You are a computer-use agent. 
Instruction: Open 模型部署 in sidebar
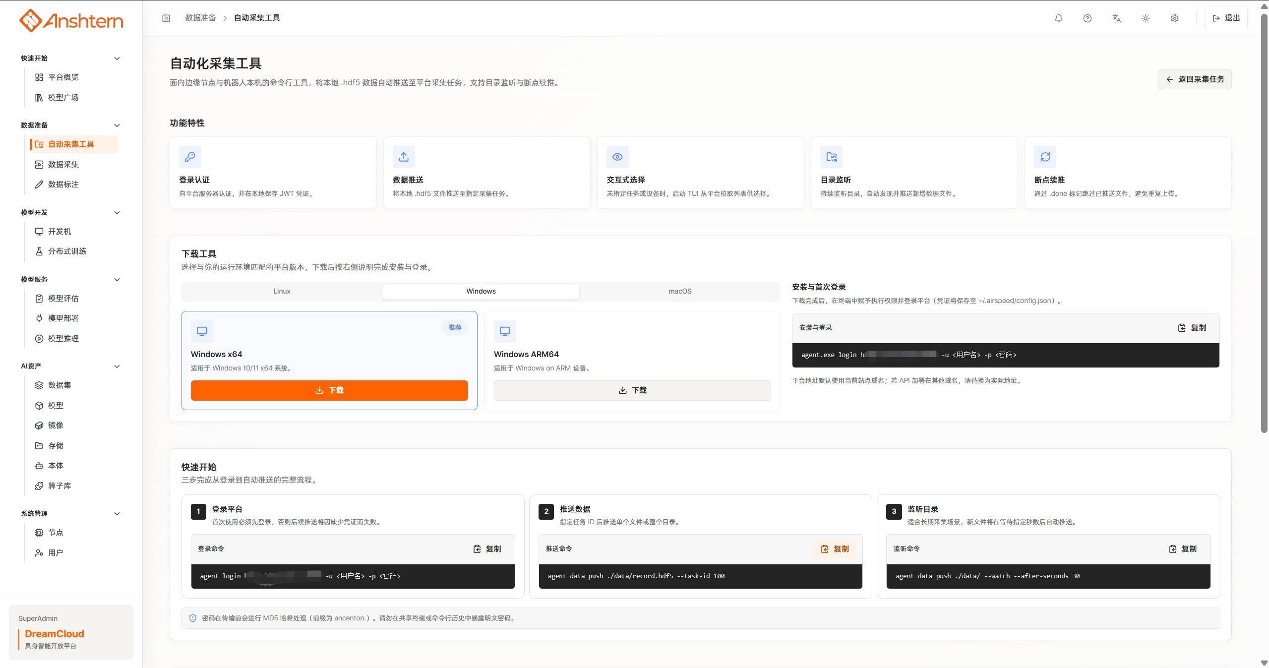73,318
